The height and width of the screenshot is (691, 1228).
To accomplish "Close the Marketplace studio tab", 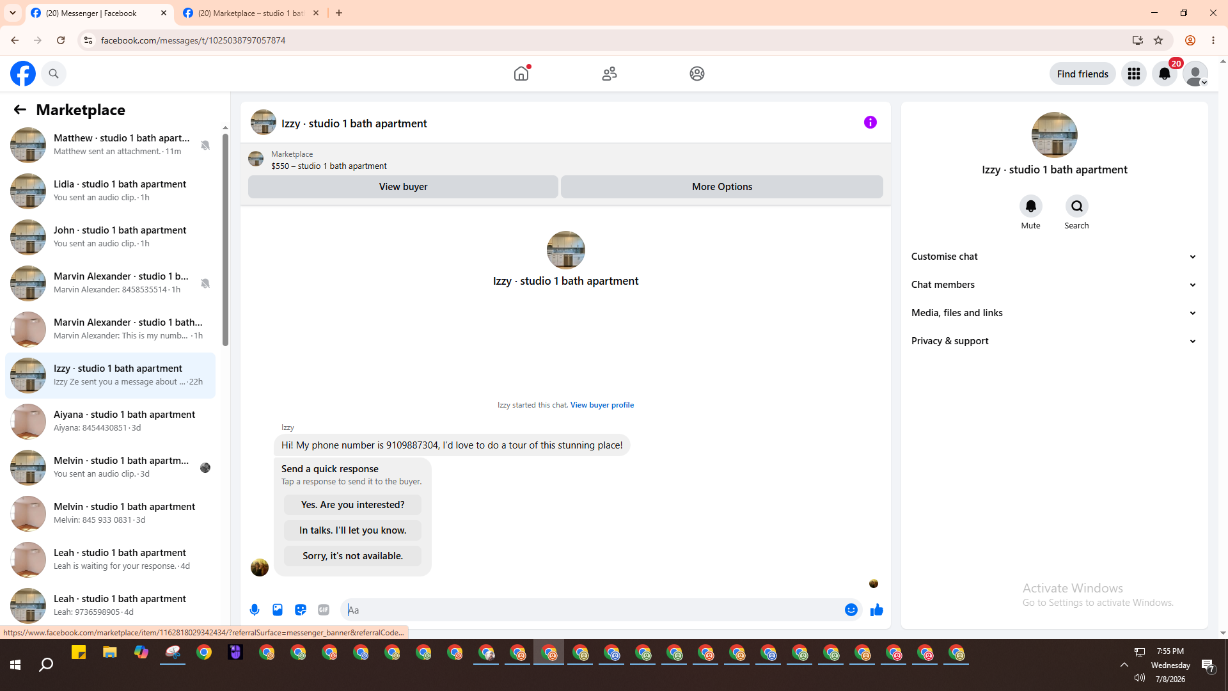I will click(316, 13).
